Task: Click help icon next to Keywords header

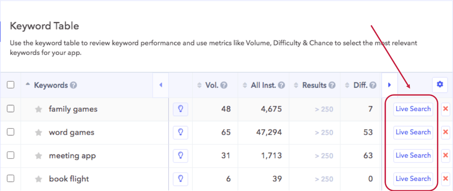Action: click(74, 85)
